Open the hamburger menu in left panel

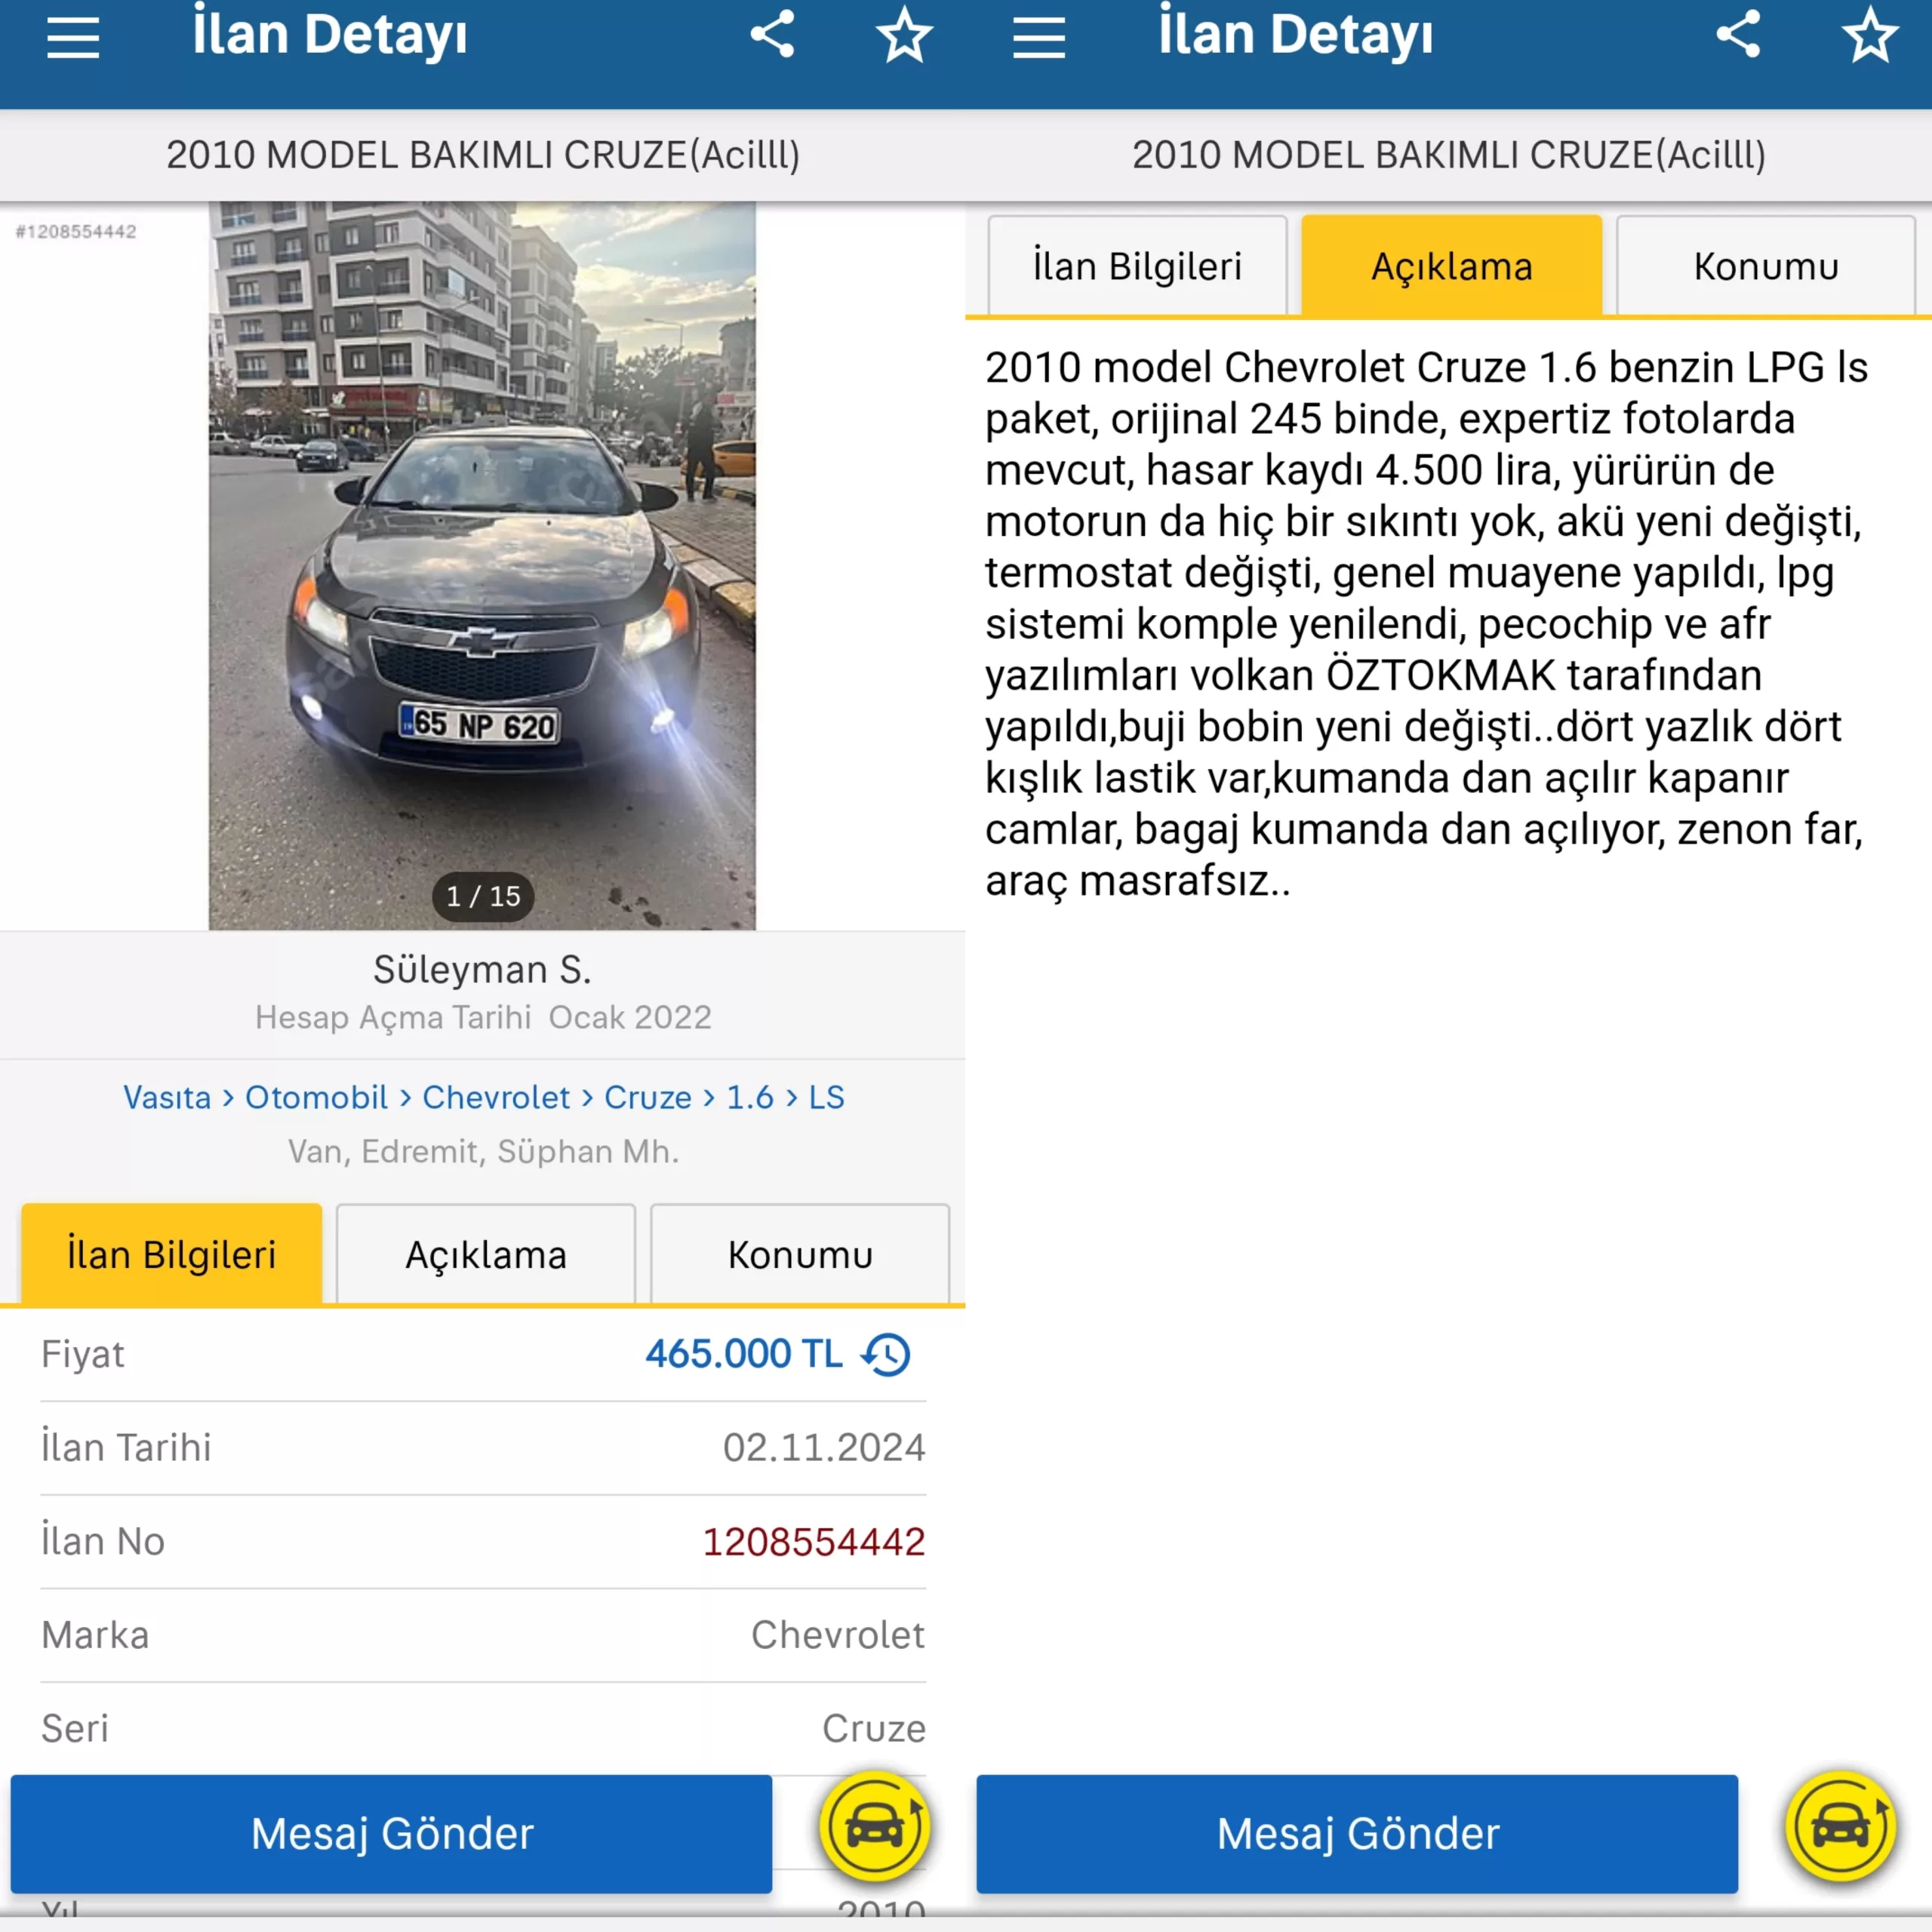(x=73, y=38)
